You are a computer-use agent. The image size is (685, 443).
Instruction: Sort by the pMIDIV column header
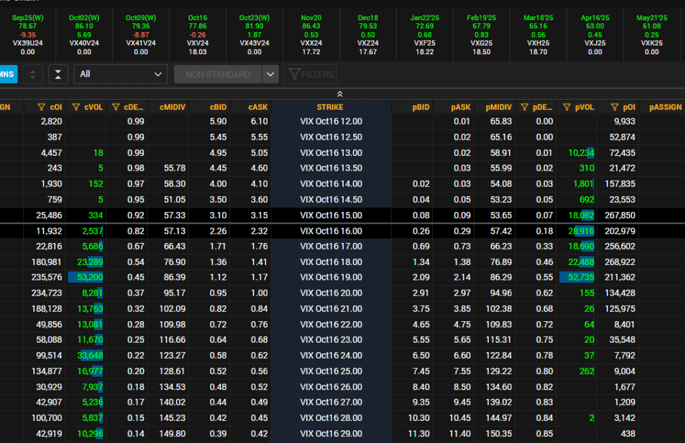tap(498, 107)
